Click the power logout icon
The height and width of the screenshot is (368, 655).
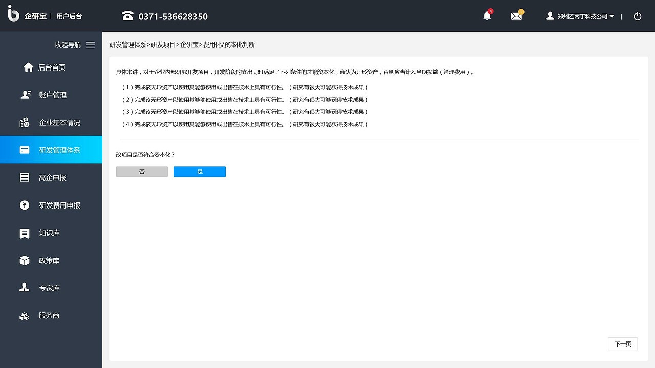coord(638,16)
